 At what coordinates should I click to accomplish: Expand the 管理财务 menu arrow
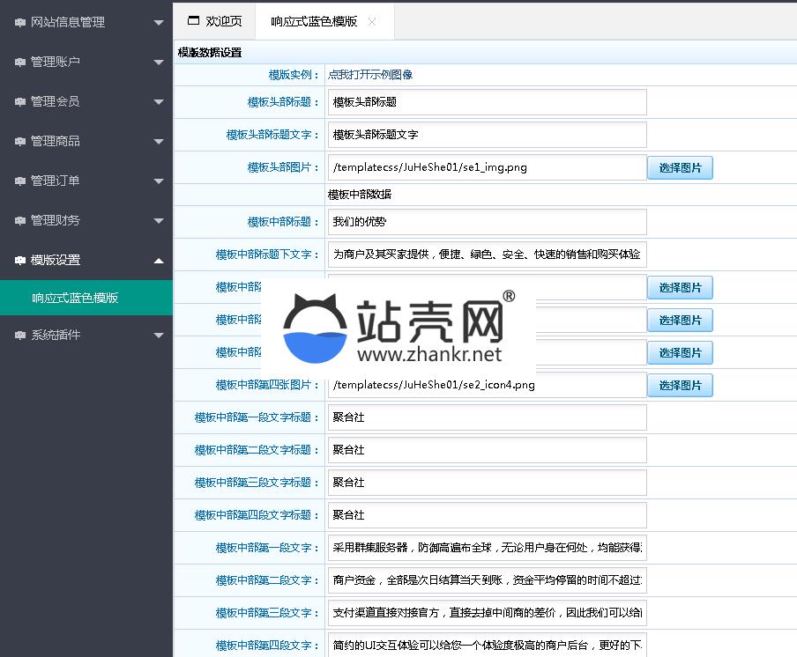[x=158, y=221]
